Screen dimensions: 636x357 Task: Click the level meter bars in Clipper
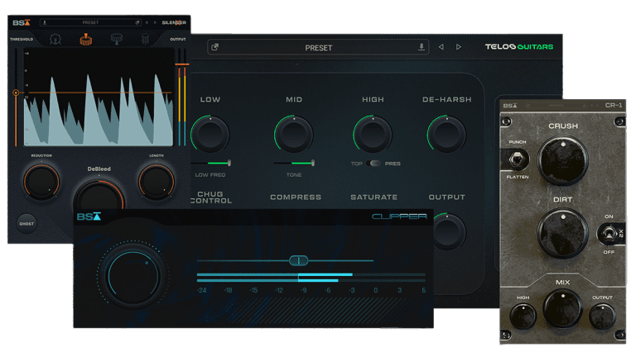[x=311, y=278]
